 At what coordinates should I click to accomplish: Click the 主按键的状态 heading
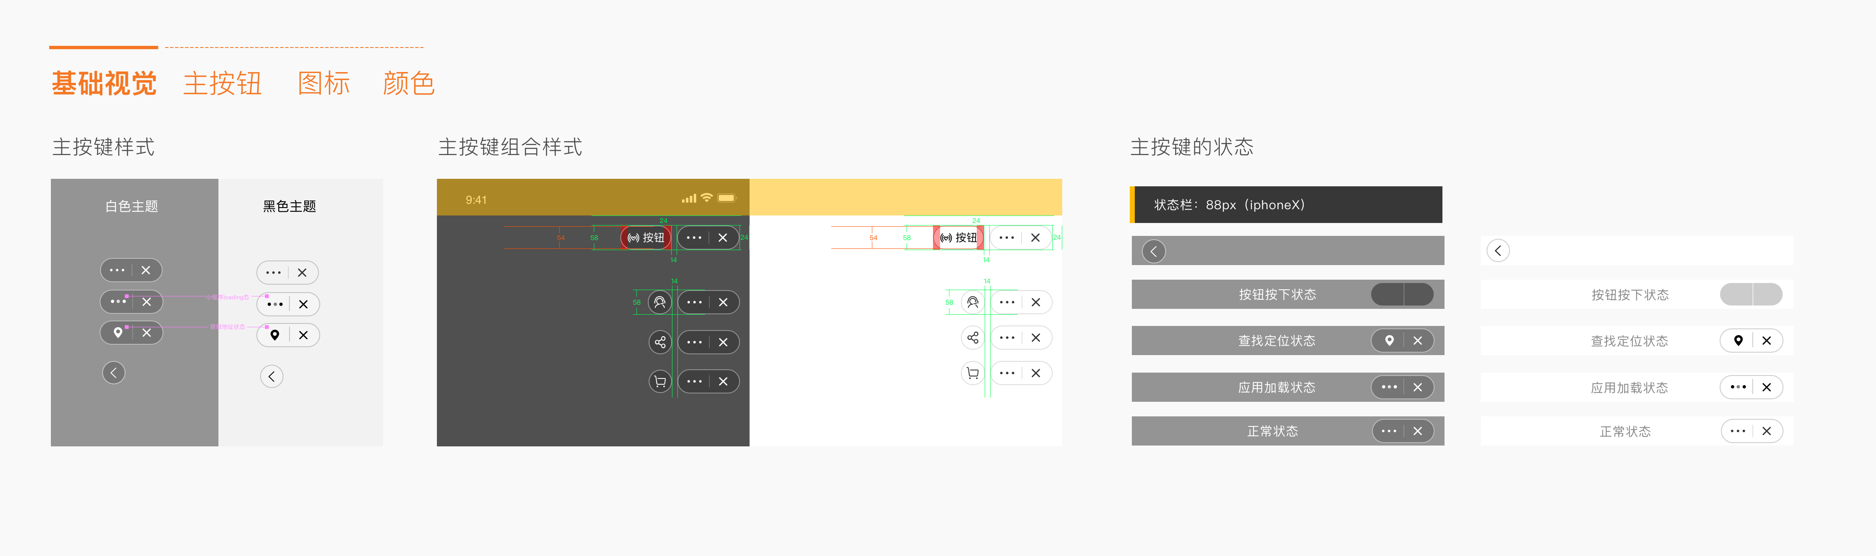coord(1191,147)
